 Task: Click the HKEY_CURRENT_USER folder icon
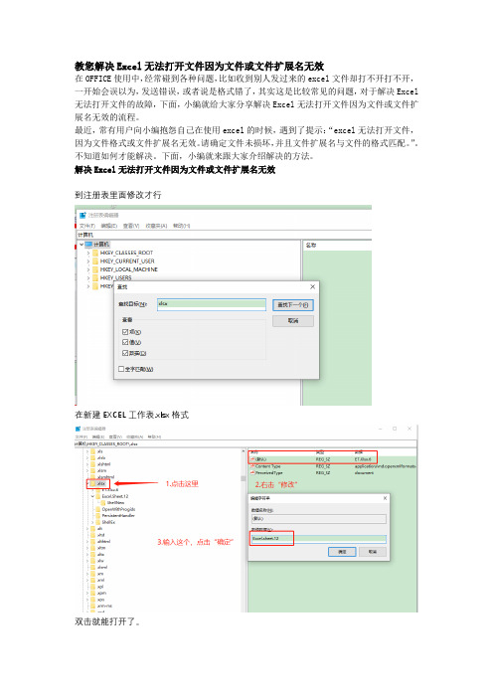[x=95, y=262]
